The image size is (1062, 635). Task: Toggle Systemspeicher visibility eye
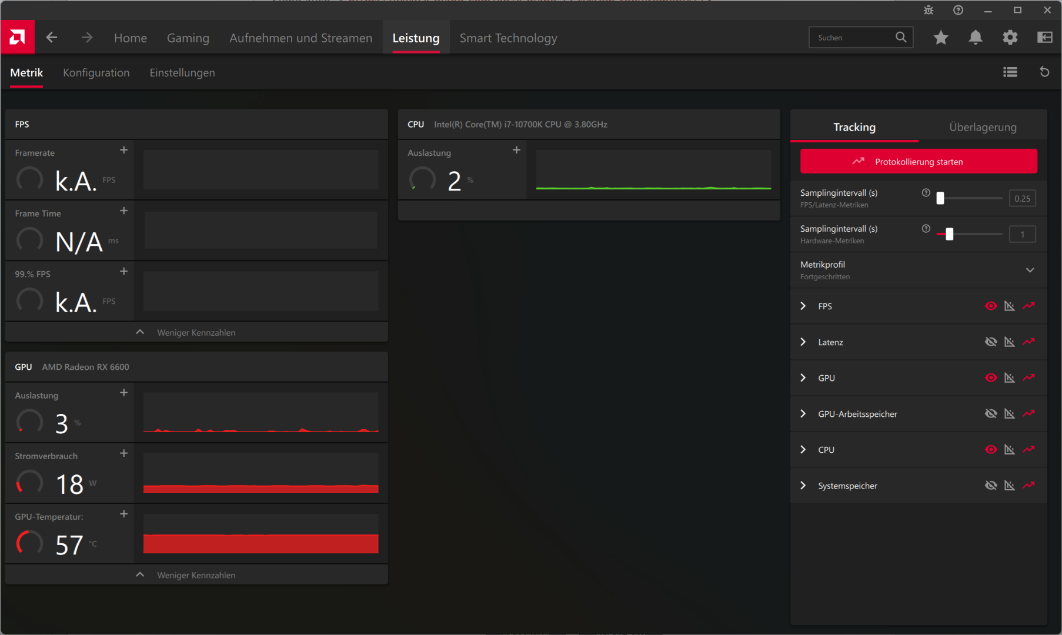(991, 485)
